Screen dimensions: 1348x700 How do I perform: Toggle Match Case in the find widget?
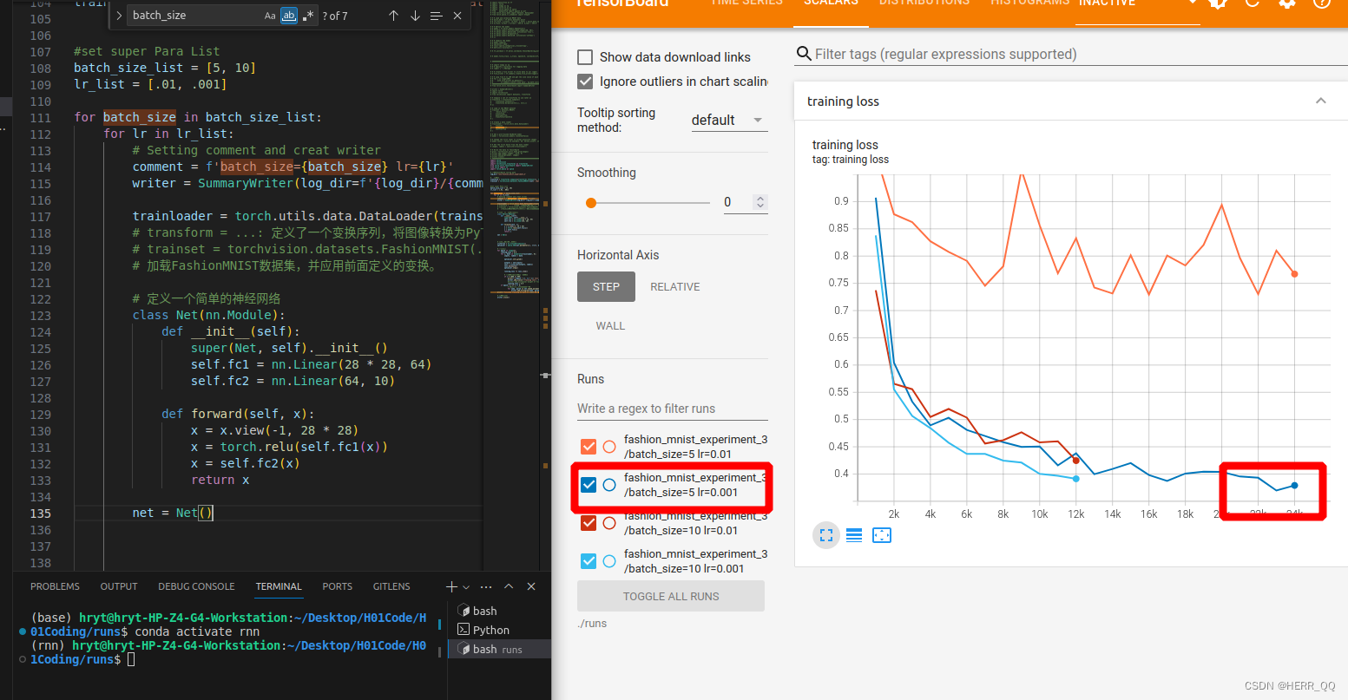270,16
